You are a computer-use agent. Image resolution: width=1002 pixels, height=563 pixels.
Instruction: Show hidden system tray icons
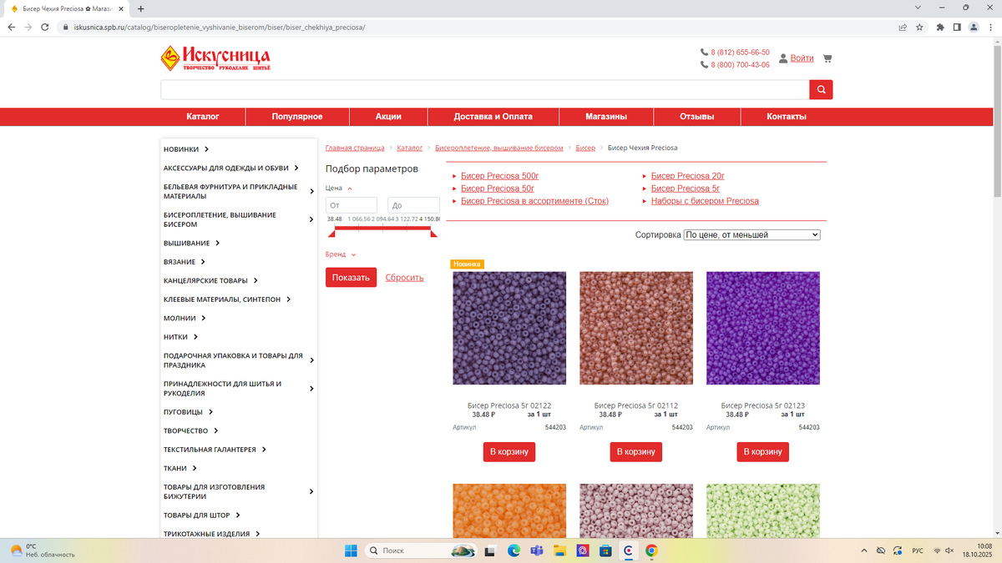pos(864,550)
